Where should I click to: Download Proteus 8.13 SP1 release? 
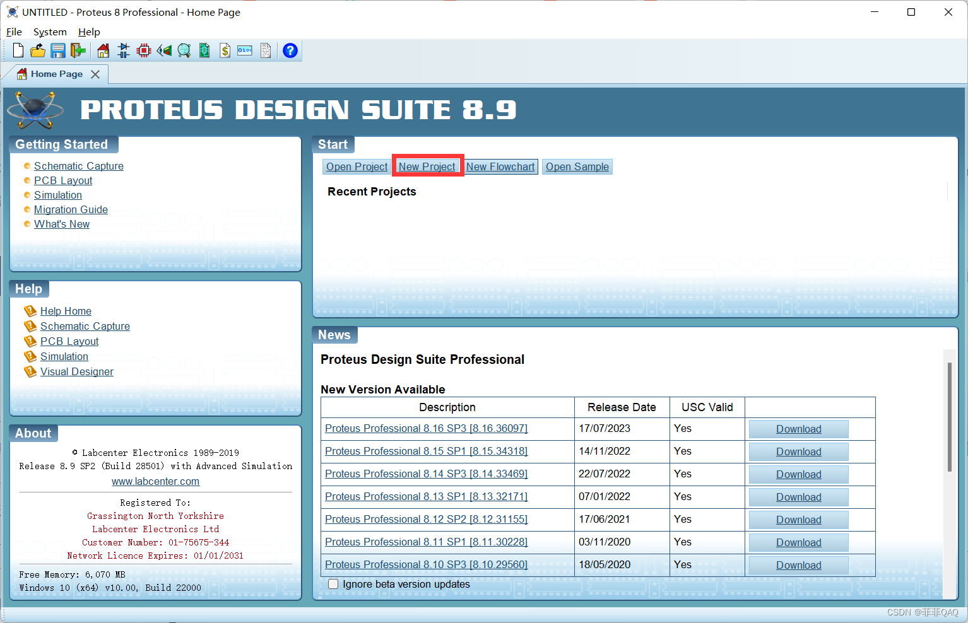(x=799, y=497)
